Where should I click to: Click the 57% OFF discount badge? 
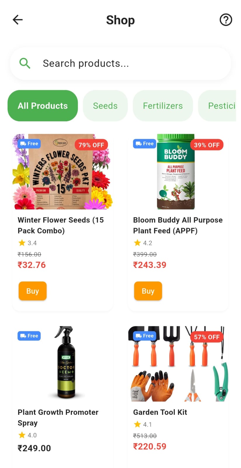pos(207,337)
